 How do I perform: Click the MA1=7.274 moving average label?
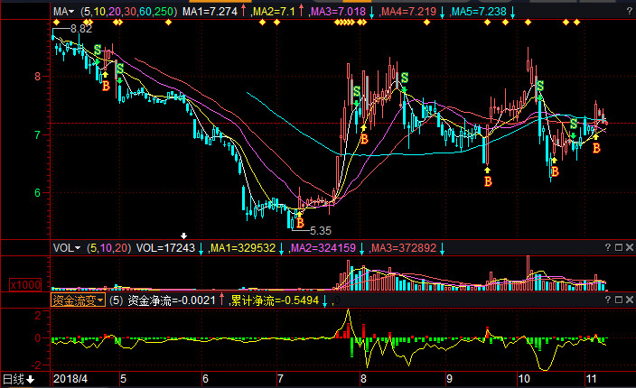click(210, 13)
